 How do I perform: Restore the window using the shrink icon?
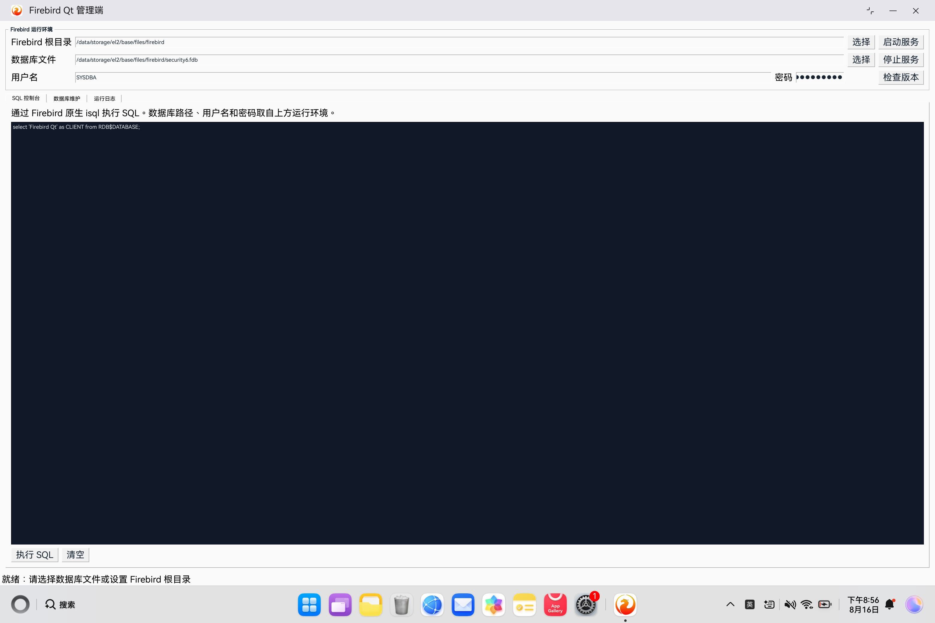[x=870, y=11]
